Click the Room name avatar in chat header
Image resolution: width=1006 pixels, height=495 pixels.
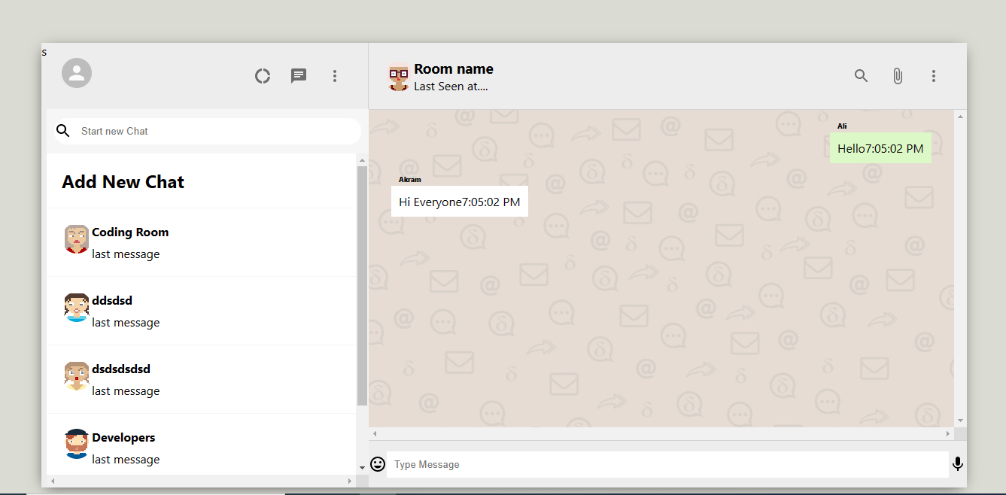pyautogui.click(x=398, y=77)
